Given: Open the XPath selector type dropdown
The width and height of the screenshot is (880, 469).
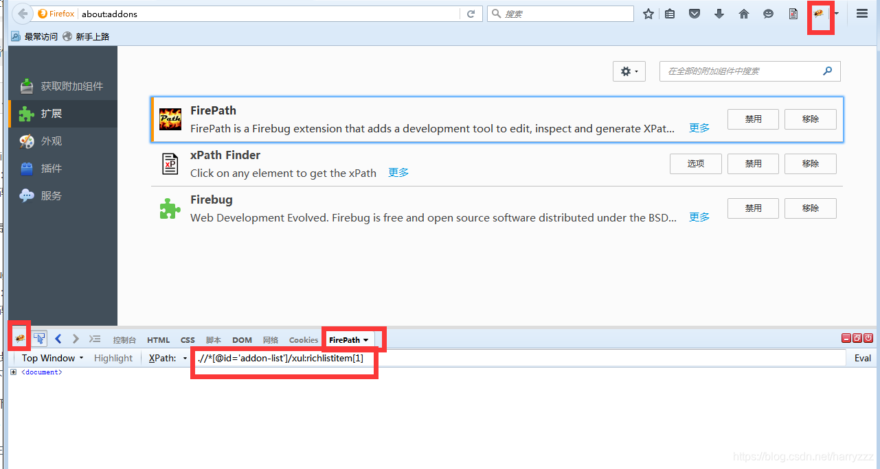Looking at the screenshot, I should tap(168, 358).
